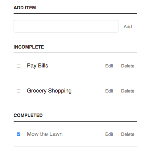Click the ADD ITEM heading
The height and width of the screenshot is (151, 149).
click(25, 8)
